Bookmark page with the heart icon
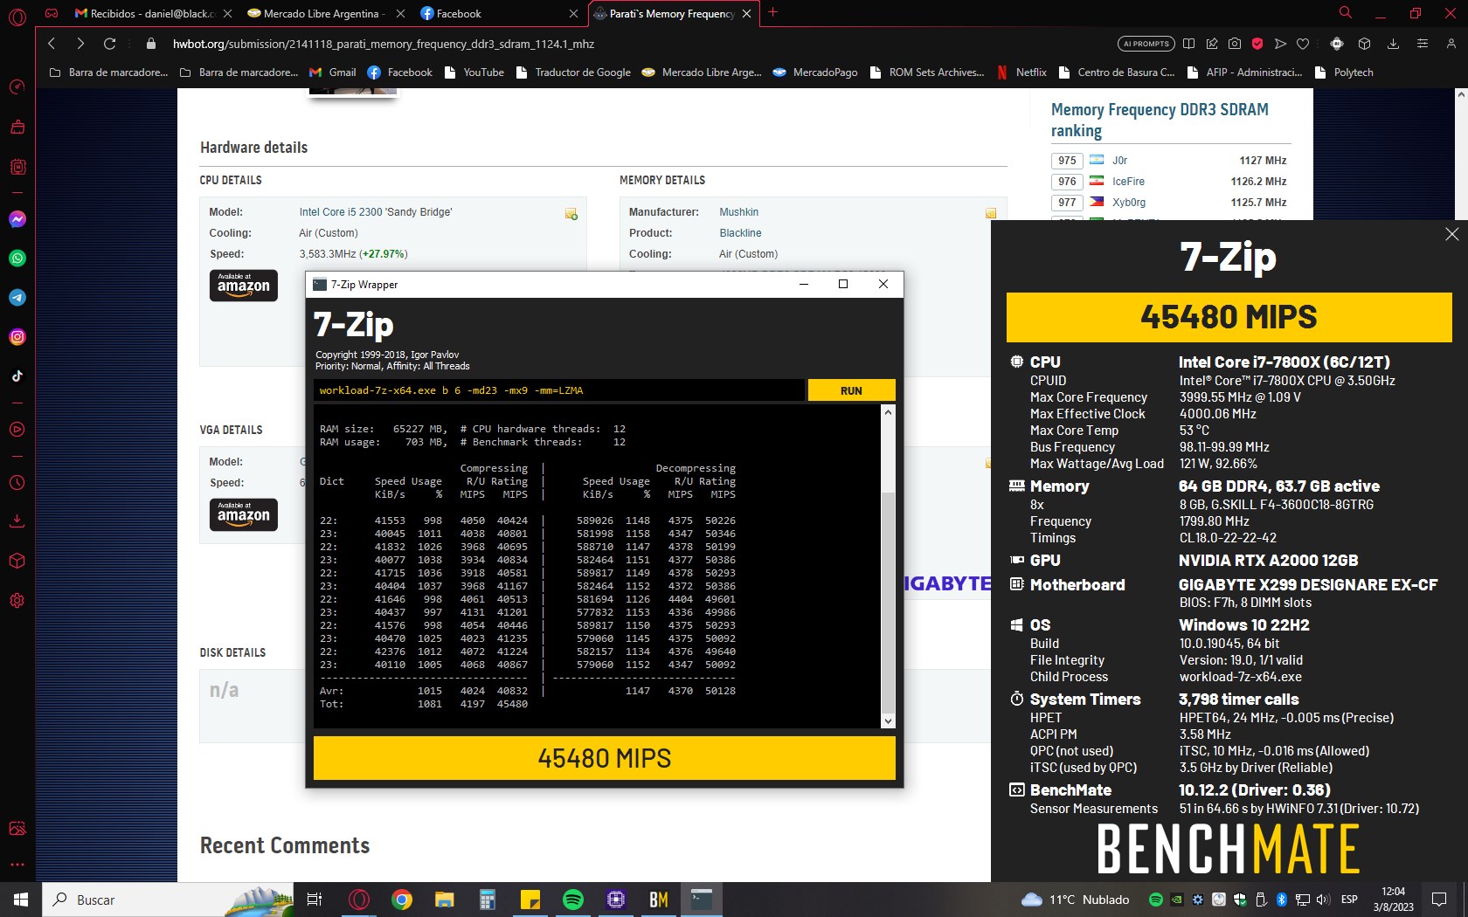Image resolution: width=1468 pixels, height=917 pixels. click(1303, 44)
